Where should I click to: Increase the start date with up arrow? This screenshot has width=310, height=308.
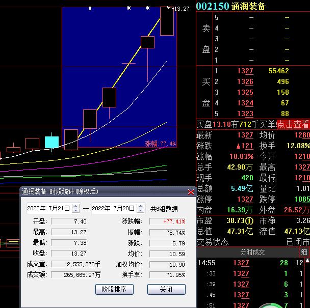(x=76, y=206)
